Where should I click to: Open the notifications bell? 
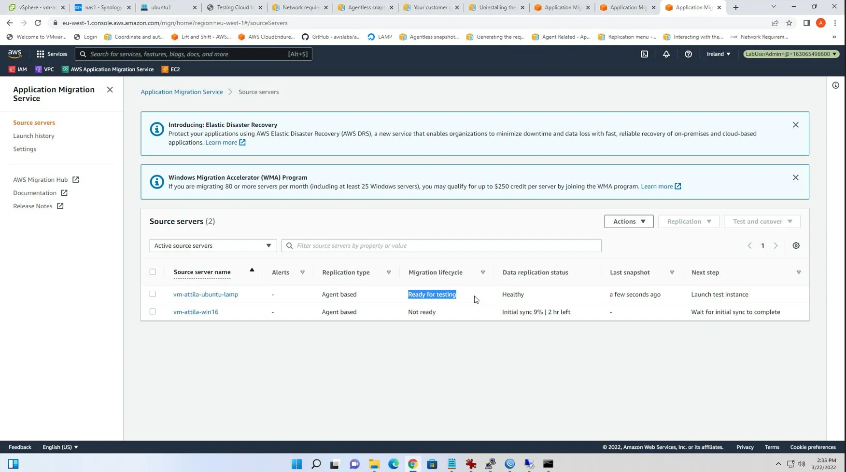(x=666, y=54)
